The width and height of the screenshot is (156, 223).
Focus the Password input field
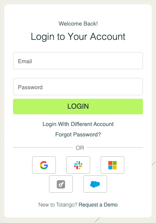pos(78,87)
